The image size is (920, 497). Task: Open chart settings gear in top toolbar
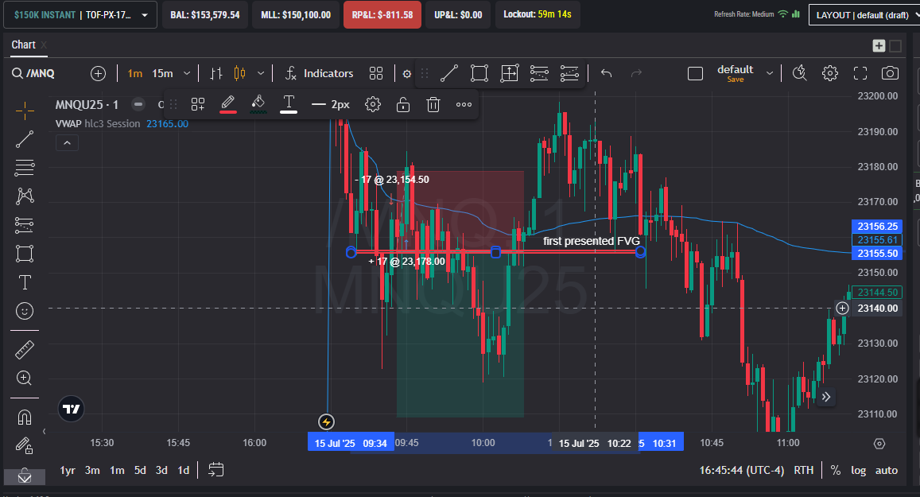click(x=829, y=73)
